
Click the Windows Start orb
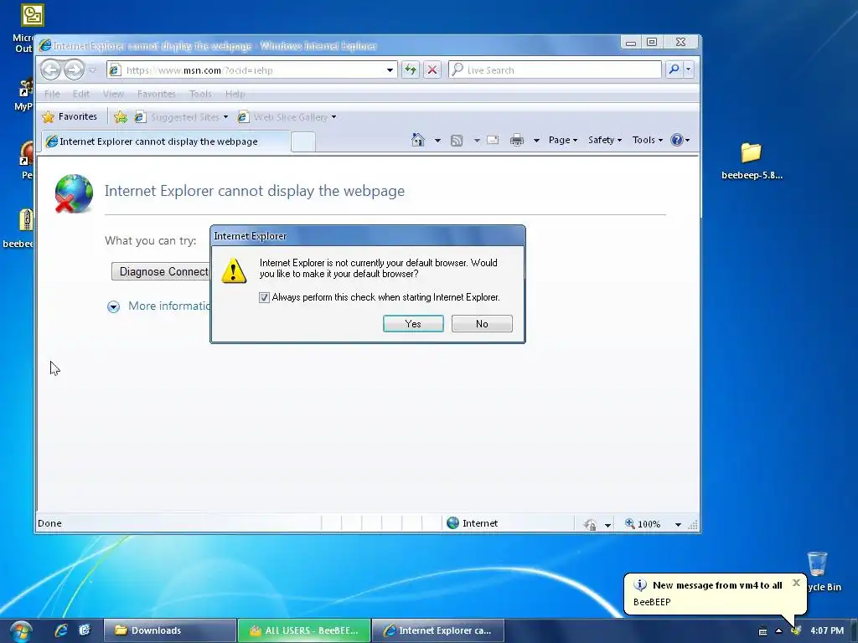tap(20, 631)
